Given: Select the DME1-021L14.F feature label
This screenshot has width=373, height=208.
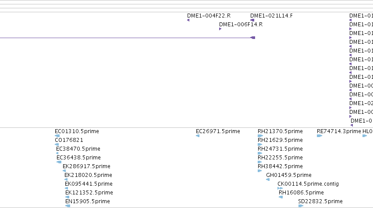Looking at the screenshot, I should (271, 16).
